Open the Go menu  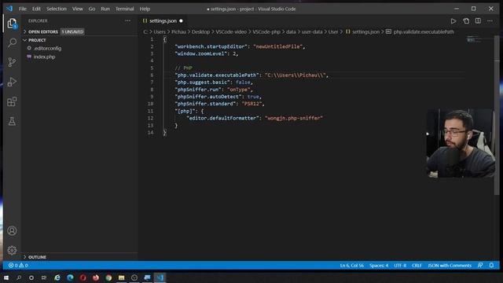pyautogui.click(x=92, y=9)
